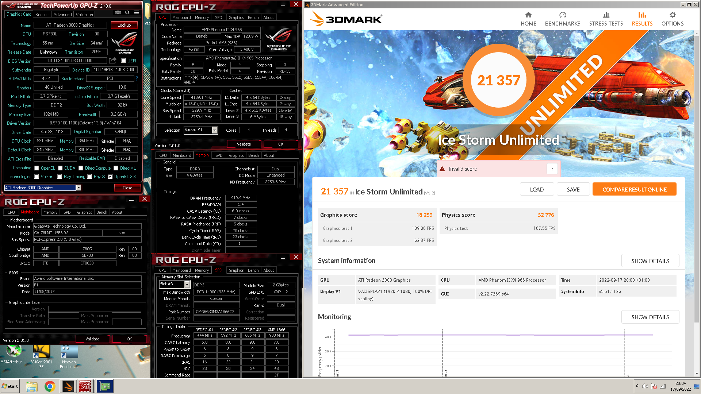Image resolution: width=701 pixels, height=394 pixels.
Task: Toggle the Vulkan checkbox
Action: 37,177
